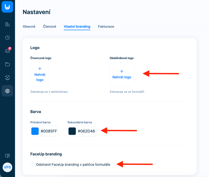Select the settings gear icon

coord(7,91)
